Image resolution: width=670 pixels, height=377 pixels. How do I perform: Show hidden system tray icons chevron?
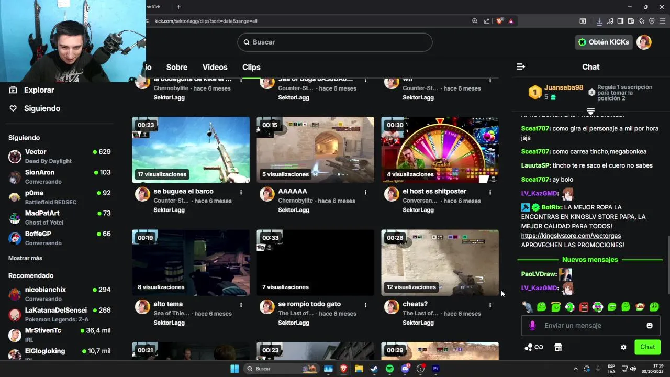pyautogui.click(x=576, y=369)
